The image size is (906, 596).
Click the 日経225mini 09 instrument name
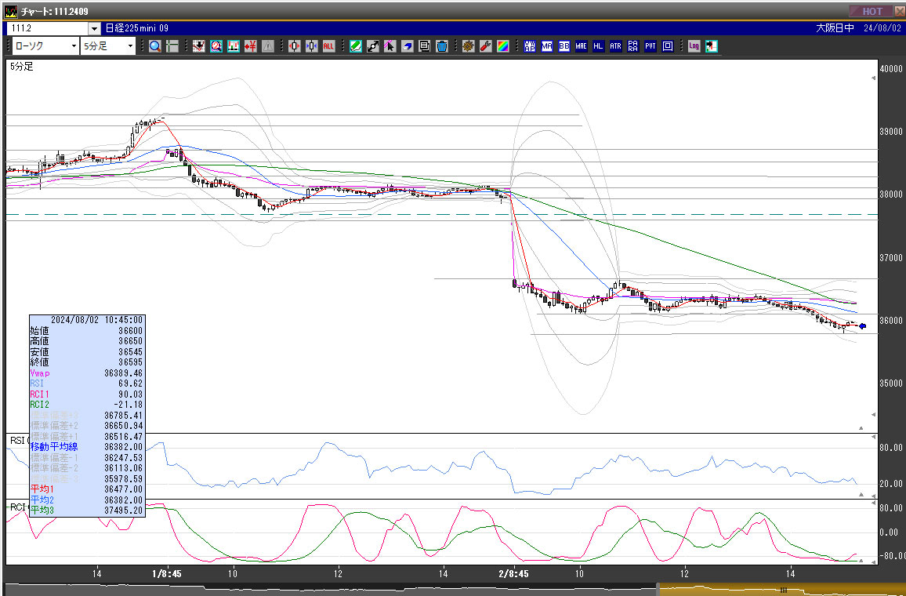(137, 28)
